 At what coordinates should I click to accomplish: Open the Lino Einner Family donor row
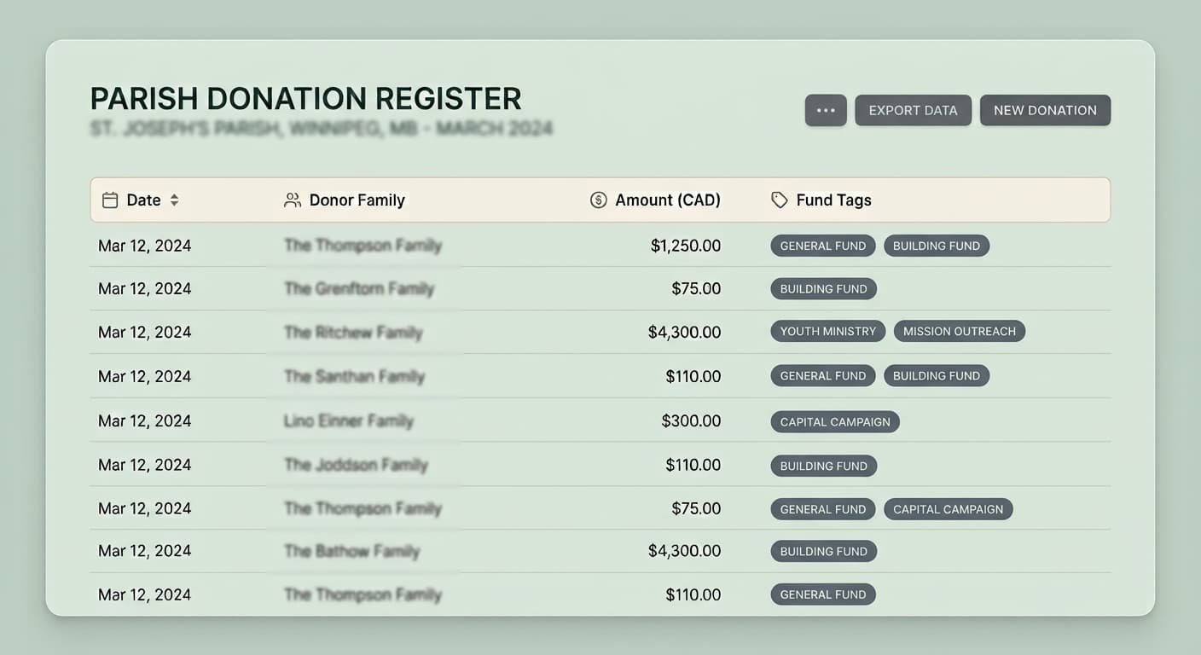point(600,420)
